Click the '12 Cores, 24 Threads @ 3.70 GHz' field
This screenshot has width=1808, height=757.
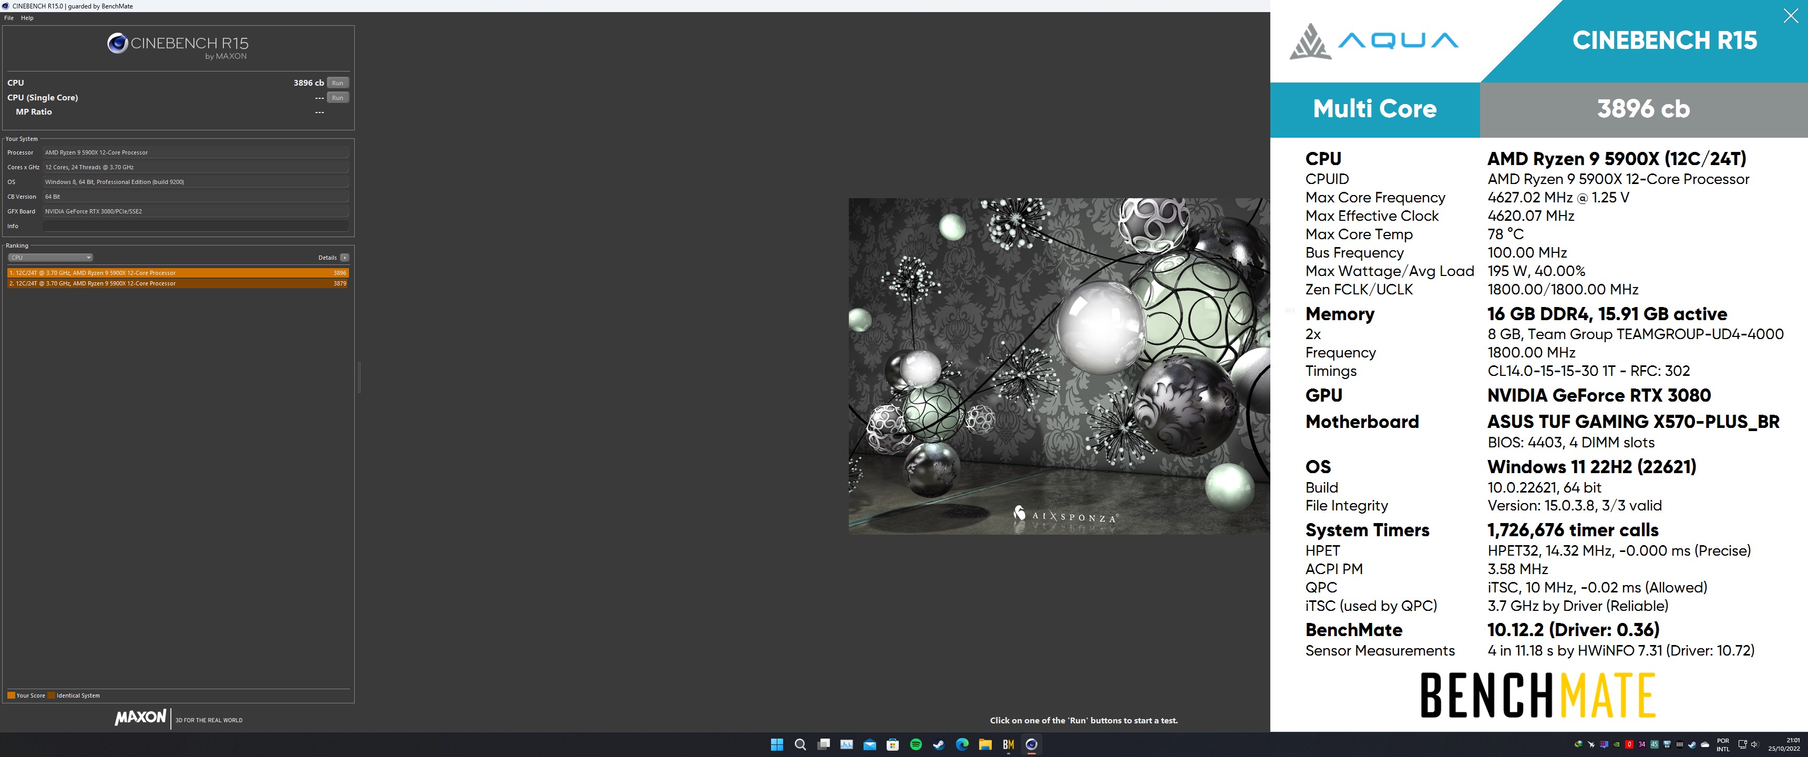click(x=196, y=167)
